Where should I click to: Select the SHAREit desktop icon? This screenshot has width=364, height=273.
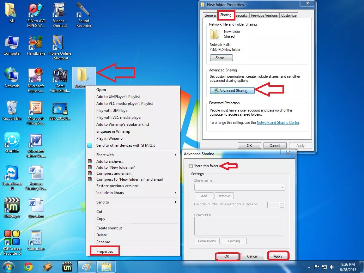click(12, 143)
